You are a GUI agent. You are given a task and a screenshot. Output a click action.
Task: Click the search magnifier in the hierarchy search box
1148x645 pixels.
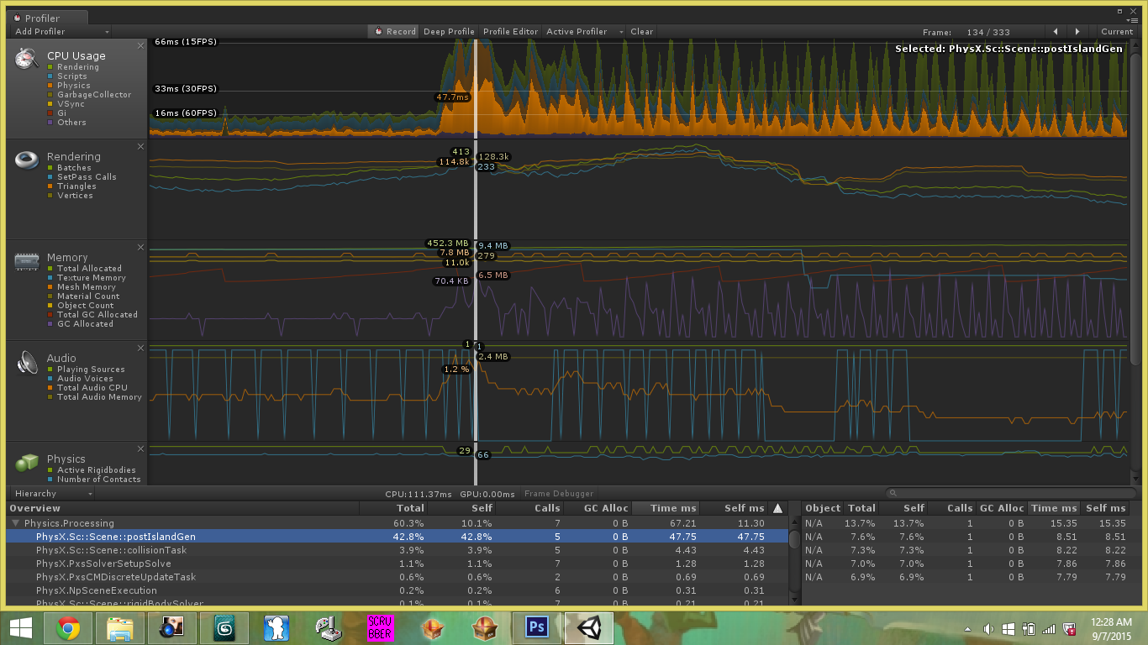pyautogui.click(x=893, y=494)
